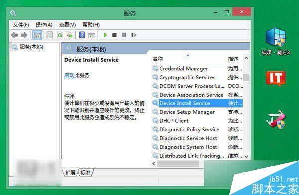Viewport: 299px width, 195px height.
Task: Click the Refresh toolbar icon
Action: [x=60, y=35]
